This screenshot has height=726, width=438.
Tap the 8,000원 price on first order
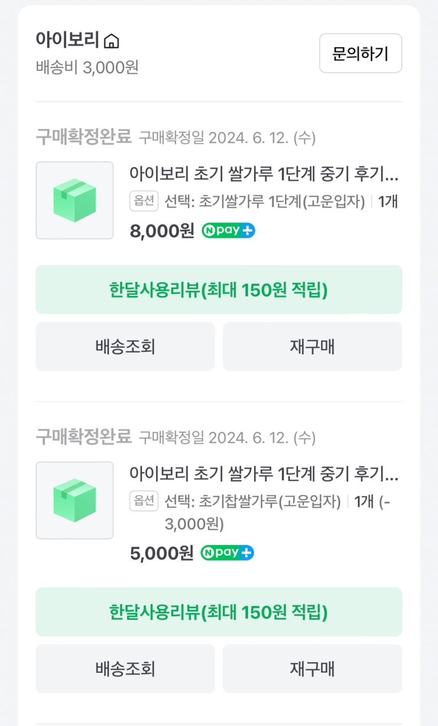click(x=162, y=231)
